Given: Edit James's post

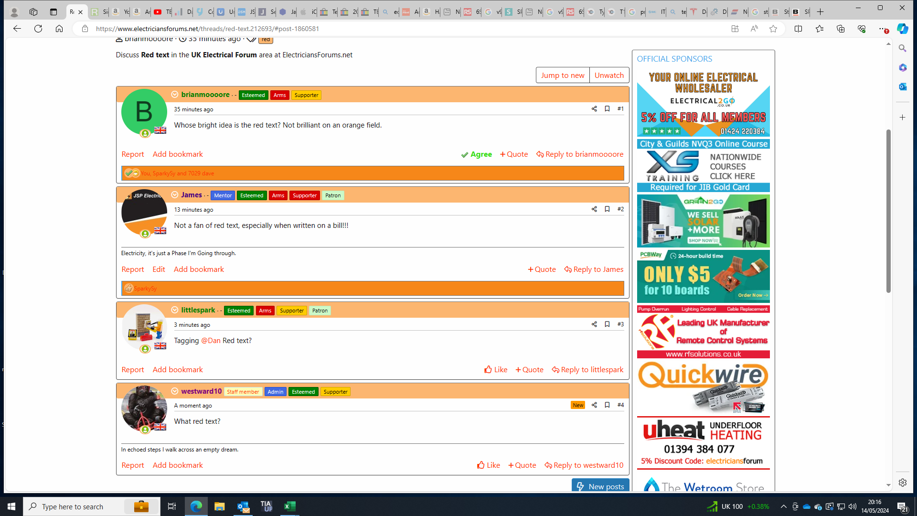Looking at the screenshot, I should (159, 269).
